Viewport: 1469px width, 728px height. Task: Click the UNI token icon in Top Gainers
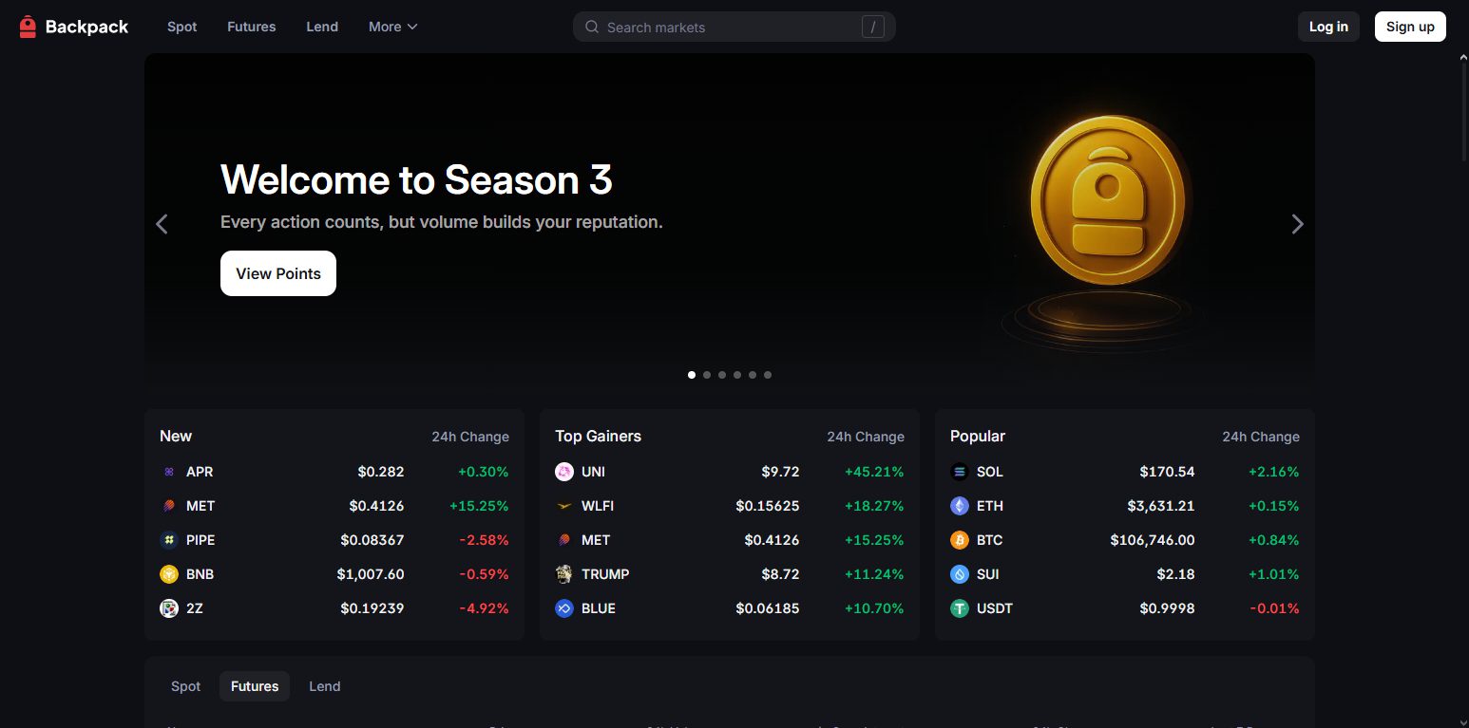pyautogui.click(x=564, y=472)
